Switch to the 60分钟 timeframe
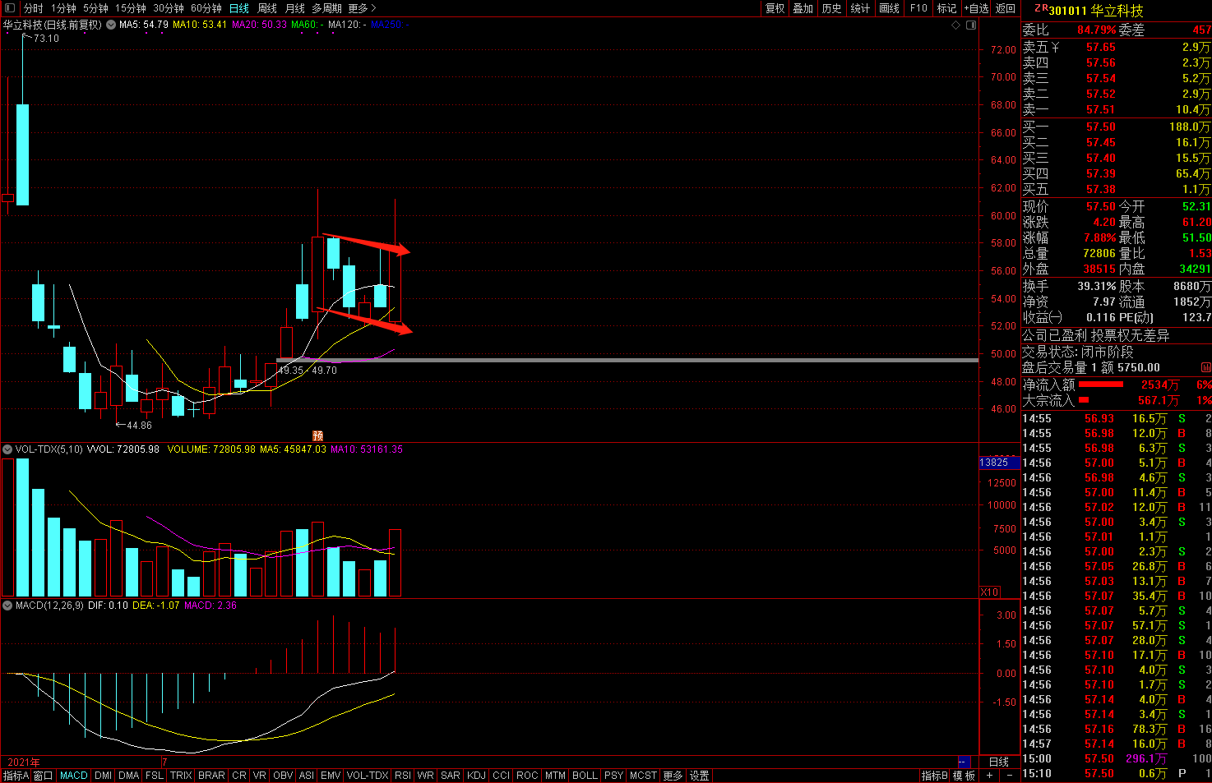 tap(206, 8)
